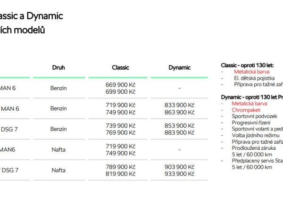Click the 699 900 Kč price
This screenshot has height=212, width=283.
pos(120,91)
